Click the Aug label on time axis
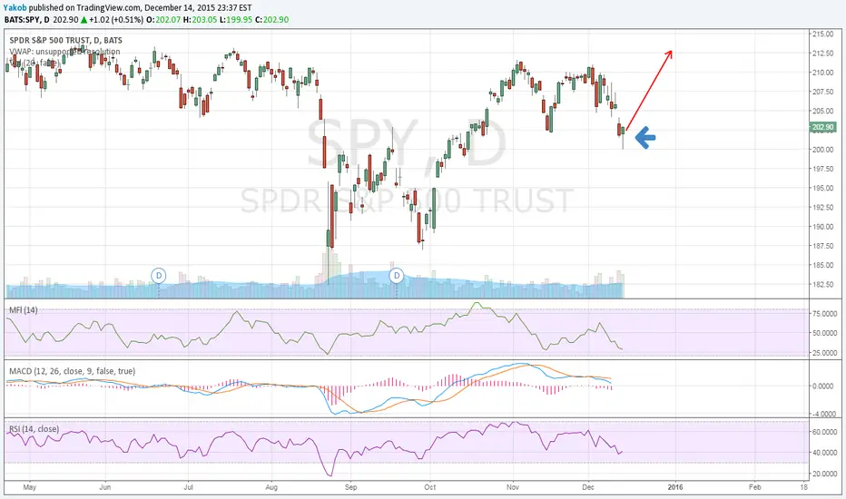 tap(271, 487)
